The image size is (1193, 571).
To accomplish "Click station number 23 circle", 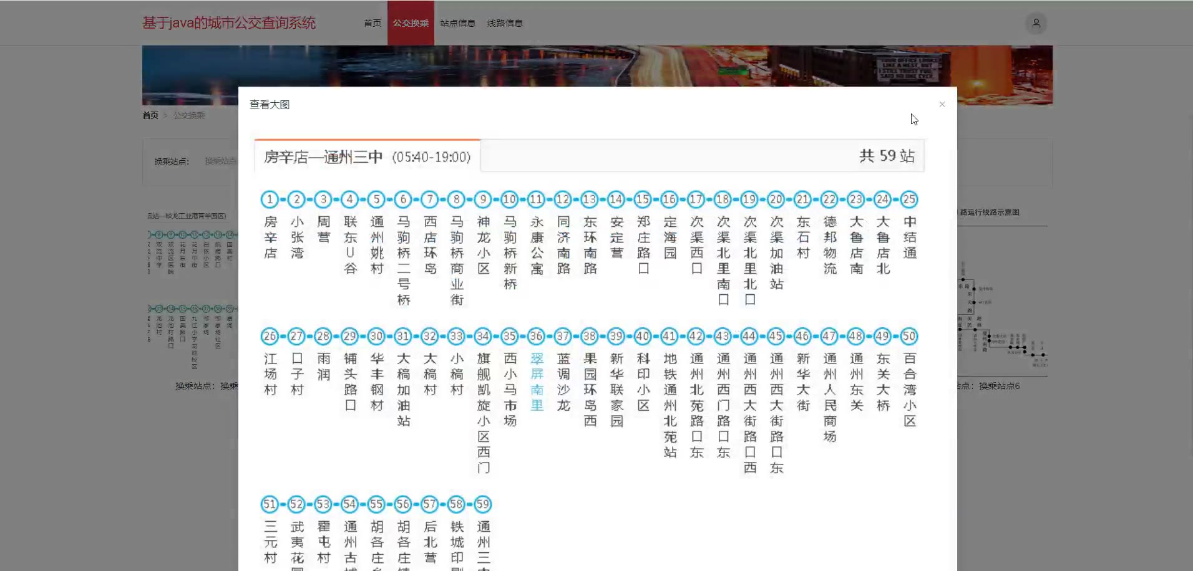I will pyautogui.click(x=855, y=199).
